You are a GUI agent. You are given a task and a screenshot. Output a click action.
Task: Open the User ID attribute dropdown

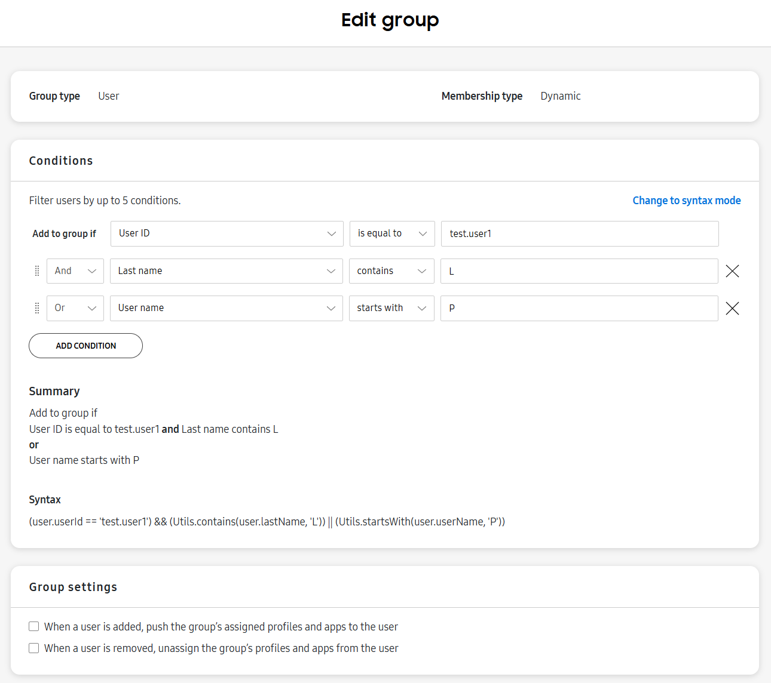point(227,233)
